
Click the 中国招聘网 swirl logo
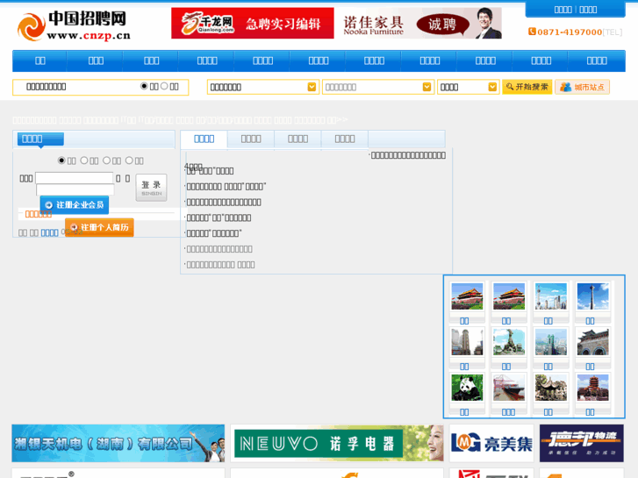74,26
